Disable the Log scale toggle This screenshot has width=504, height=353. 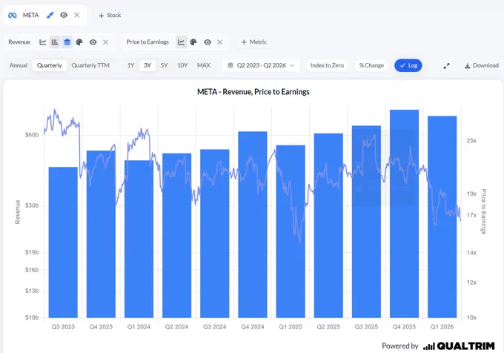408,65
